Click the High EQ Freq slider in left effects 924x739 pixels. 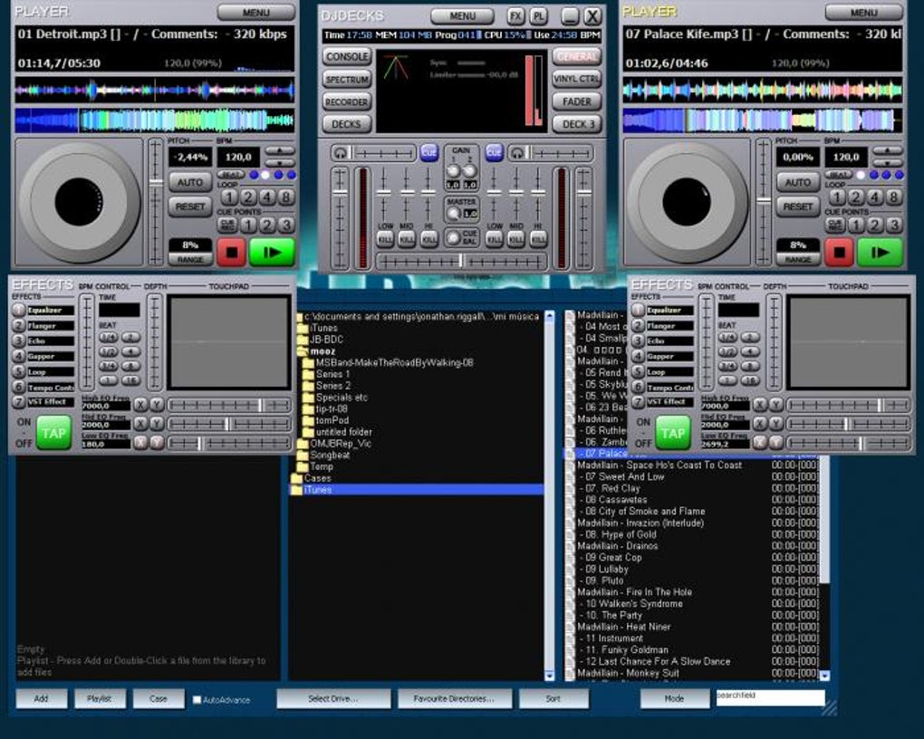(x=229, y=406)
